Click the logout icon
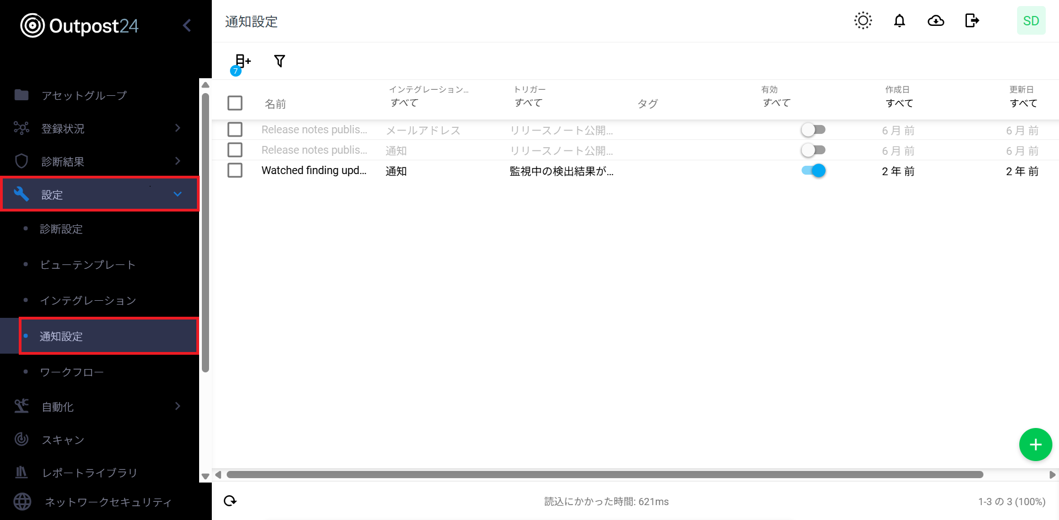1059x520 pixels. 971,20
